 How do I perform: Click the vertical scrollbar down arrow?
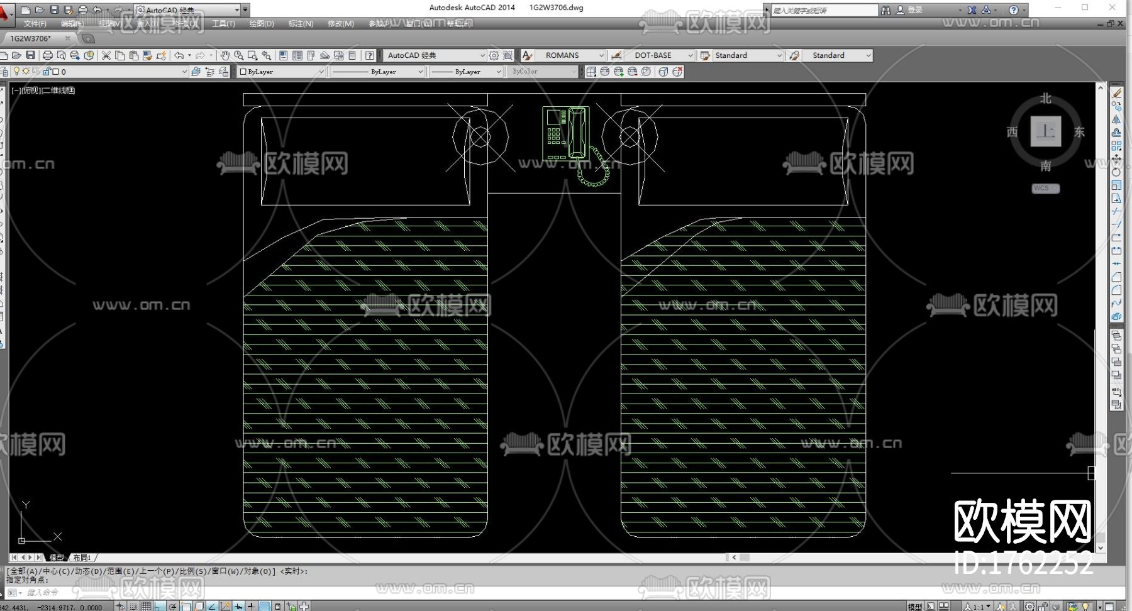(x=1101, y=548)
